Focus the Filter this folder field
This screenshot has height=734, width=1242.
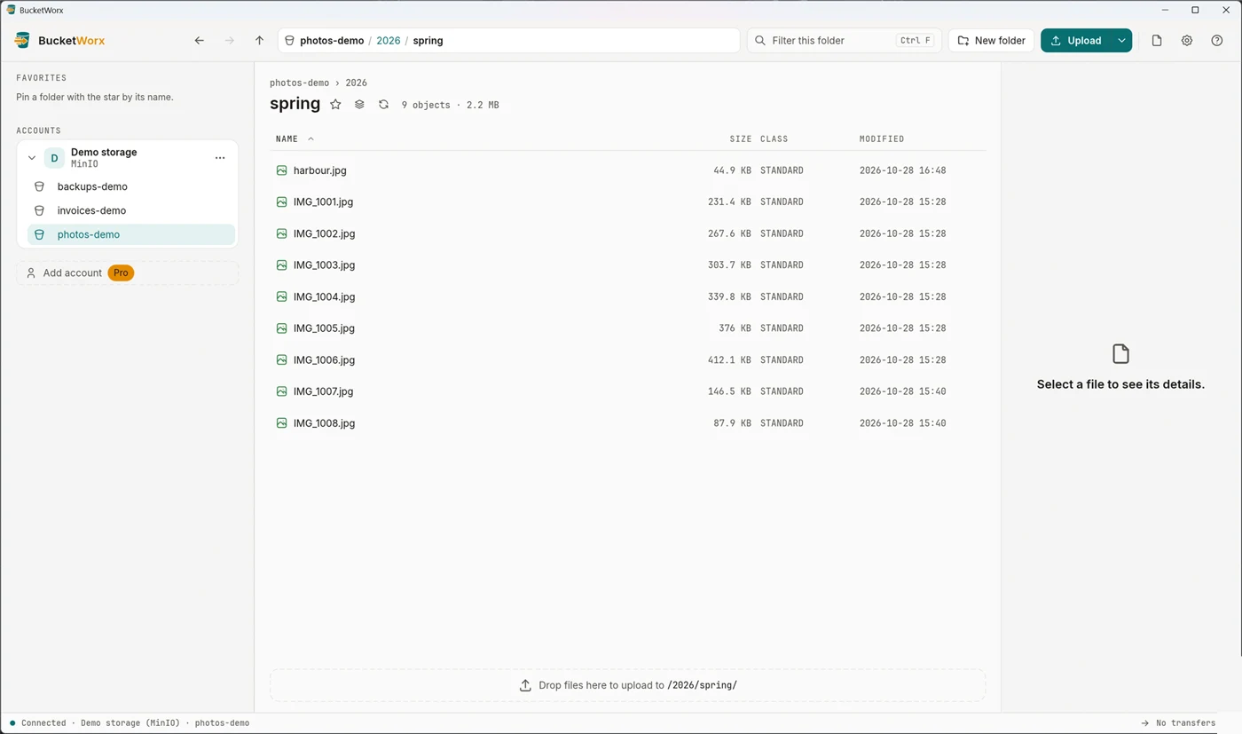pyautogui.click(x=844, y=41)
